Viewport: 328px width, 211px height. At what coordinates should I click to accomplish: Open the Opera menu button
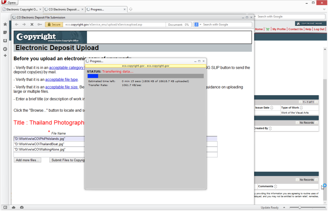click(9, 3)
